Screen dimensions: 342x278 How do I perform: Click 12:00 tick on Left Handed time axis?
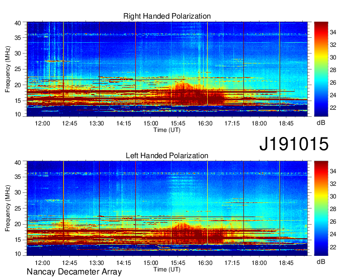[42, 263]
